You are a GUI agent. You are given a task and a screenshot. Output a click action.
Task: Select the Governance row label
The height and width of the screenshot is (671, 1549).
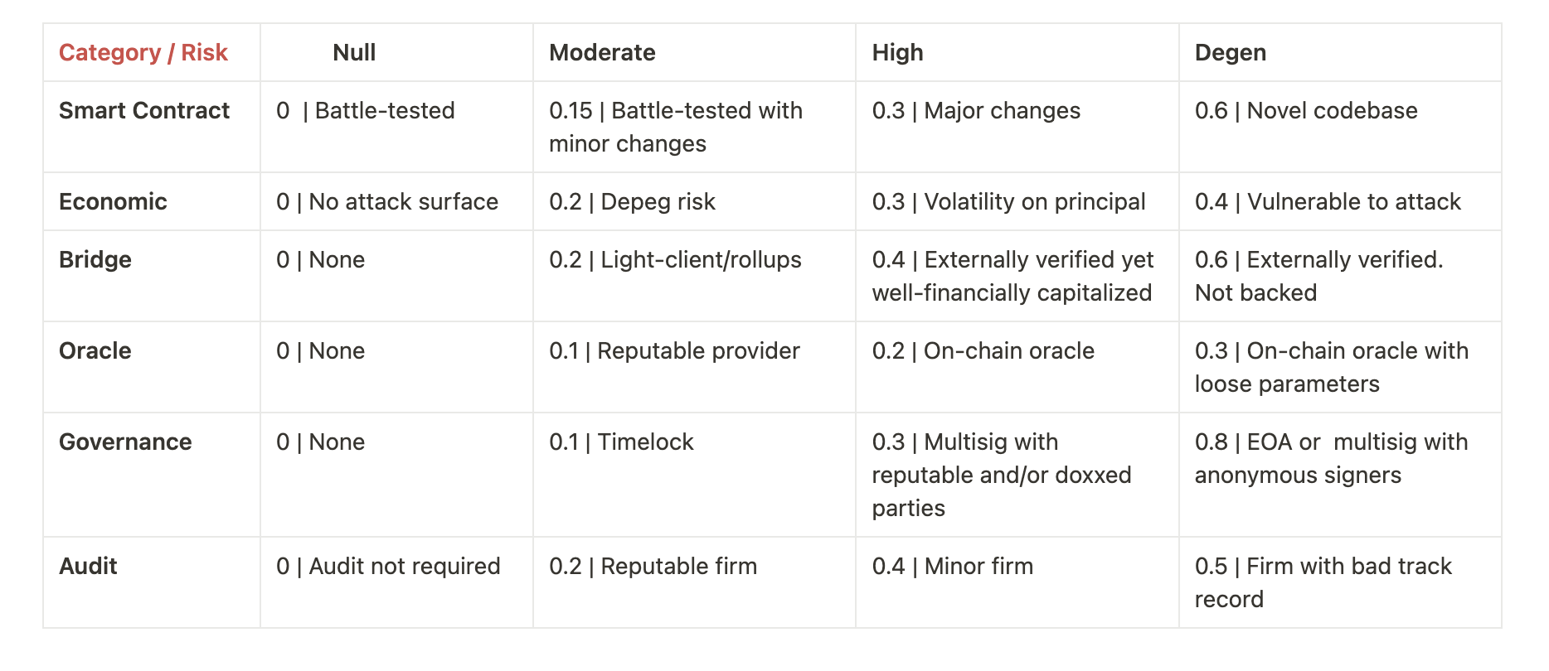125,442
